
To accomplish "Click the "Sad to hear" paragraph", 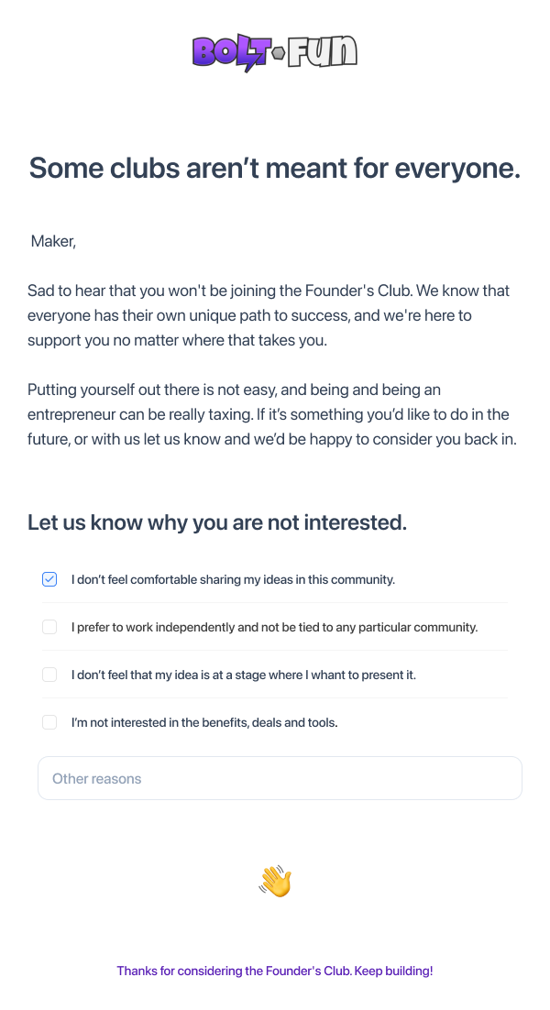I will click(x=269, y=315).
